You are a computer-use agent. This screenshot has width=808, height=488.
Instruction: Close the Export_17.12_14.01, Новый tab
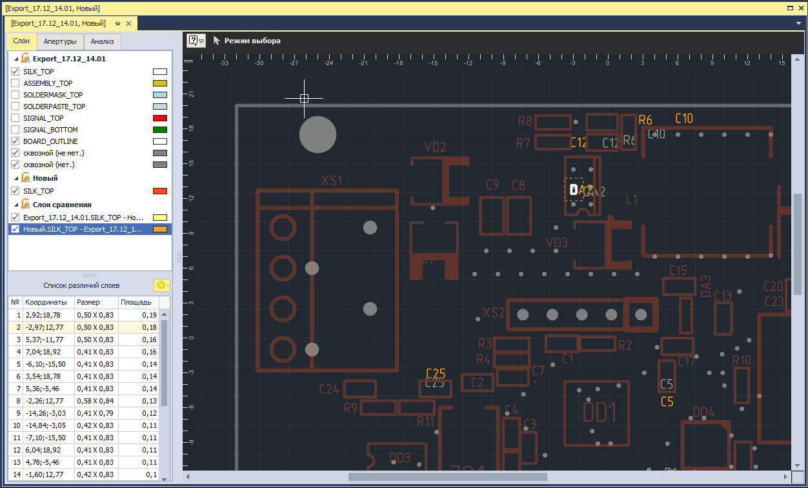(128, 23)
